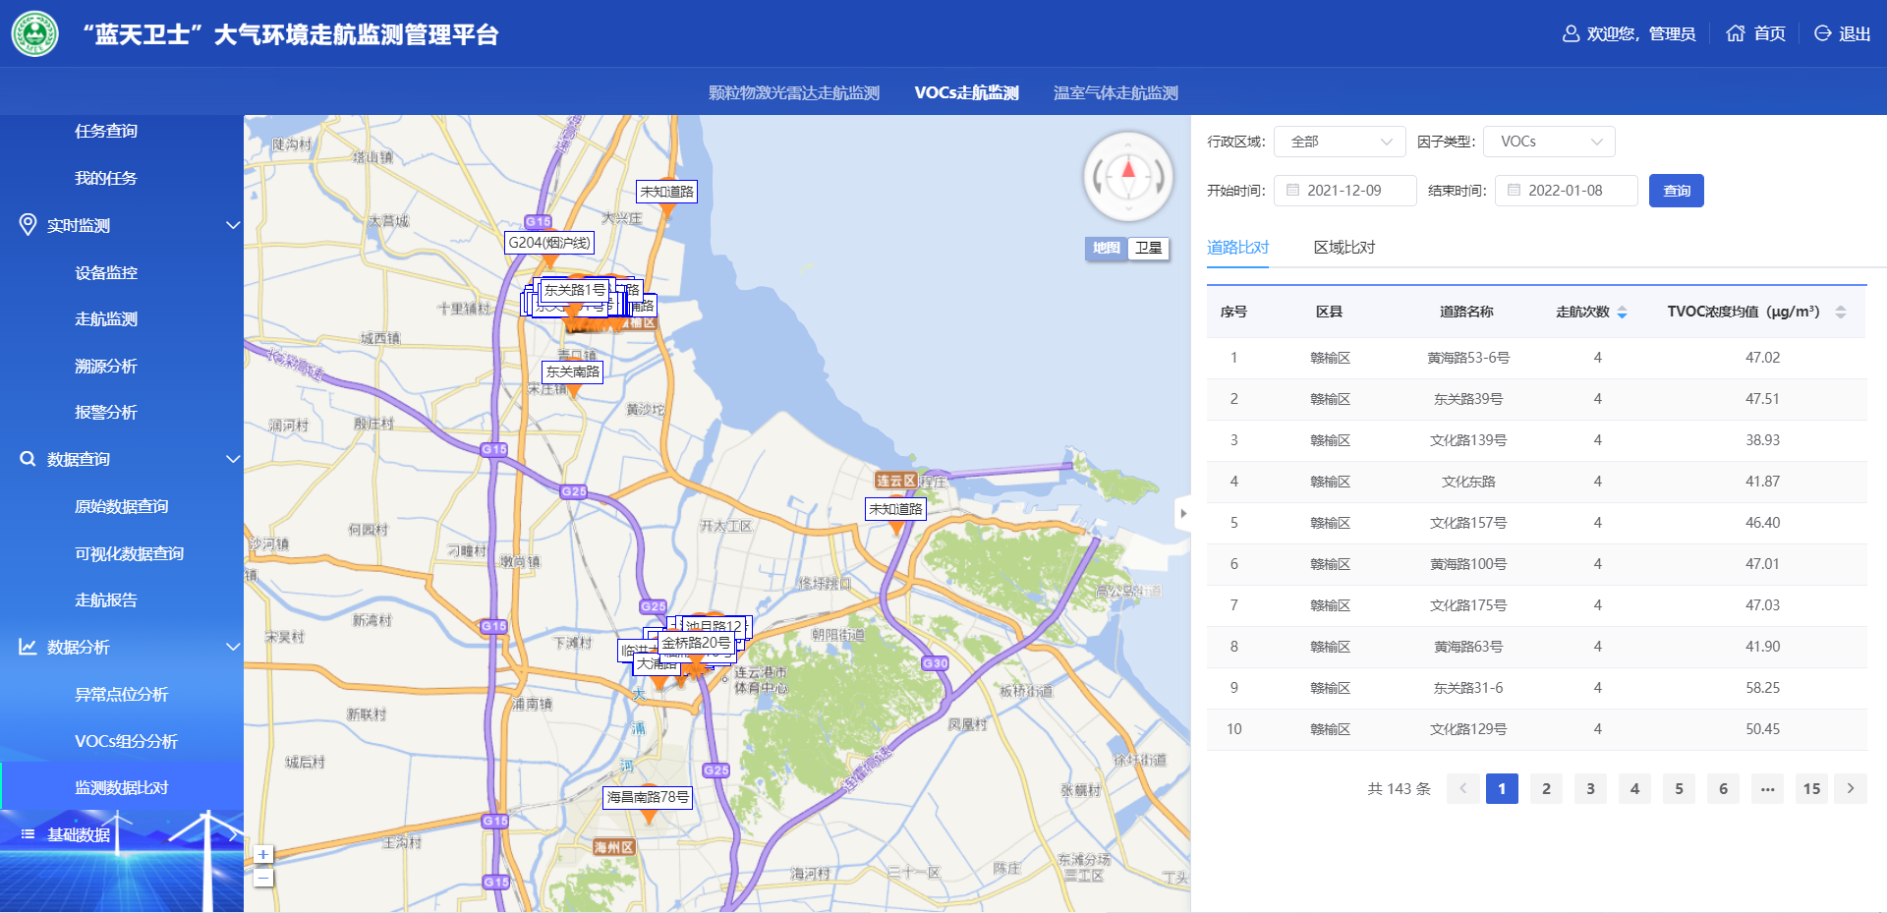Open the 行政区域 dropdown
The width and height of the screenshot is (1887, 913).
[x=1340, y=142]
